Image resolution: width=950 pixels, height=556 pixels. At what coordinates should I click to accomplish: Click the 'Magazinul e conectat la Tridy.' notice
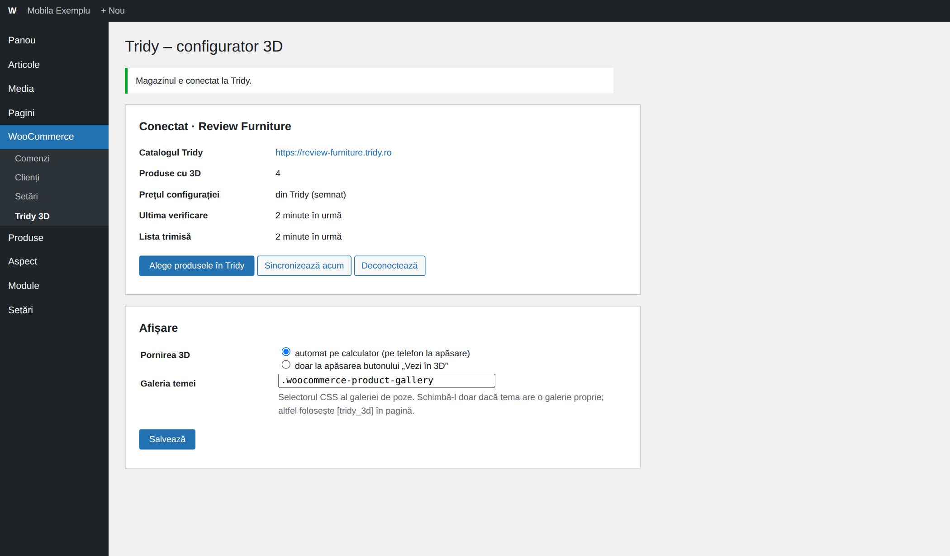(369, 81)
